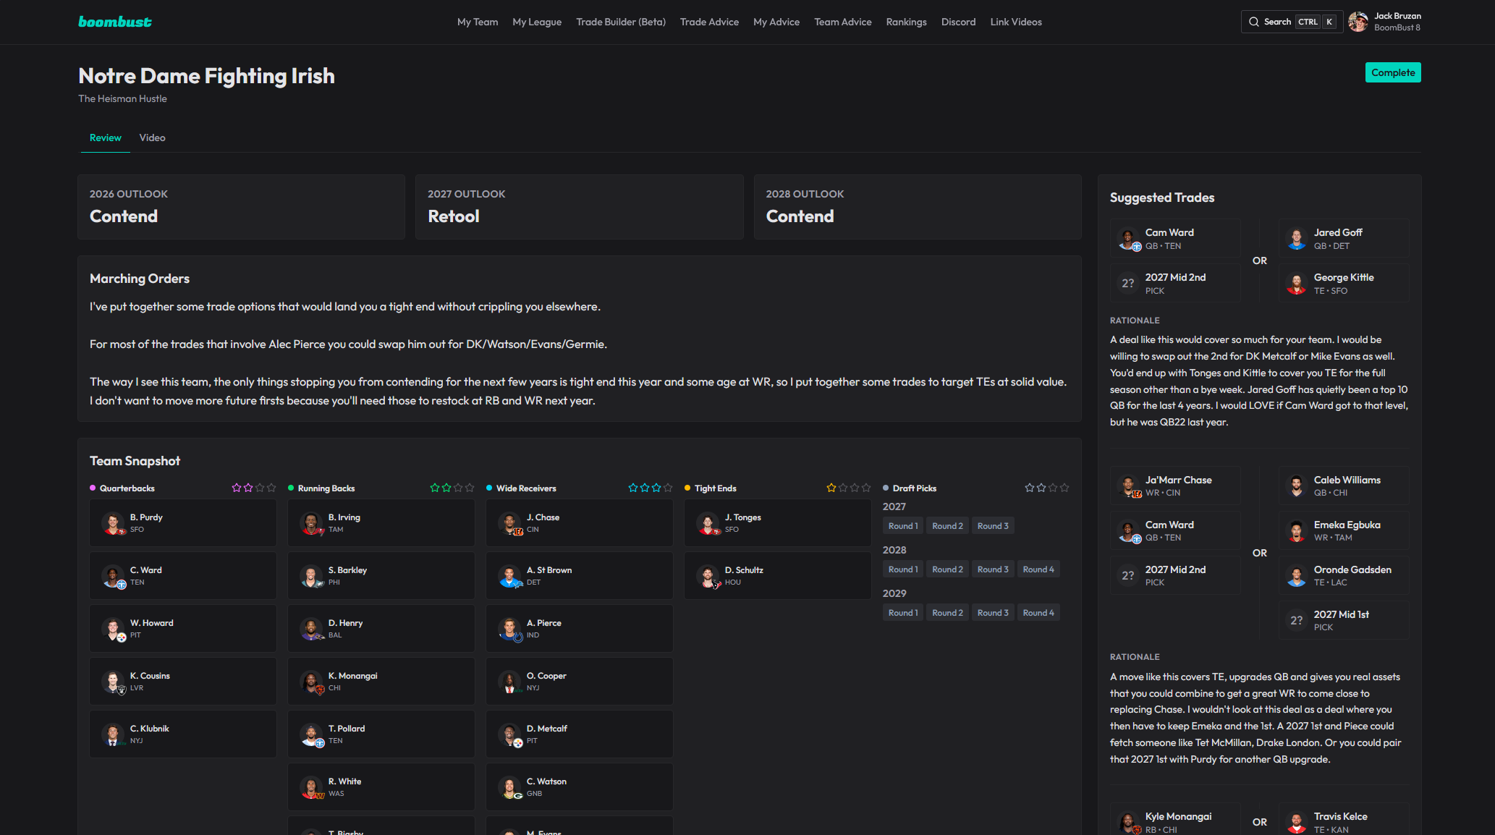Click Jared Goff headshot in Suggested Trades
This screenshot has height=835, width=1495.
[1297, 239]
